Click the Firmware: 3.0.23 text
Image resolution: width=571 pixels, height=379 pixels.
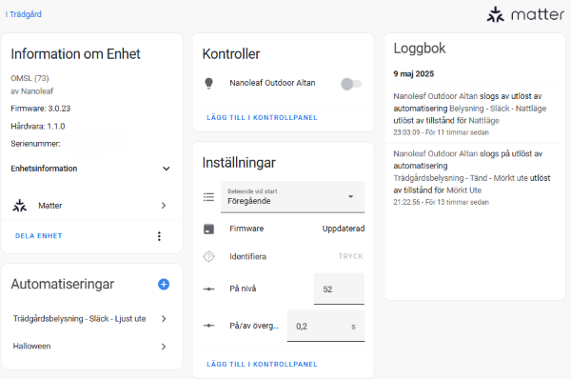40,109
